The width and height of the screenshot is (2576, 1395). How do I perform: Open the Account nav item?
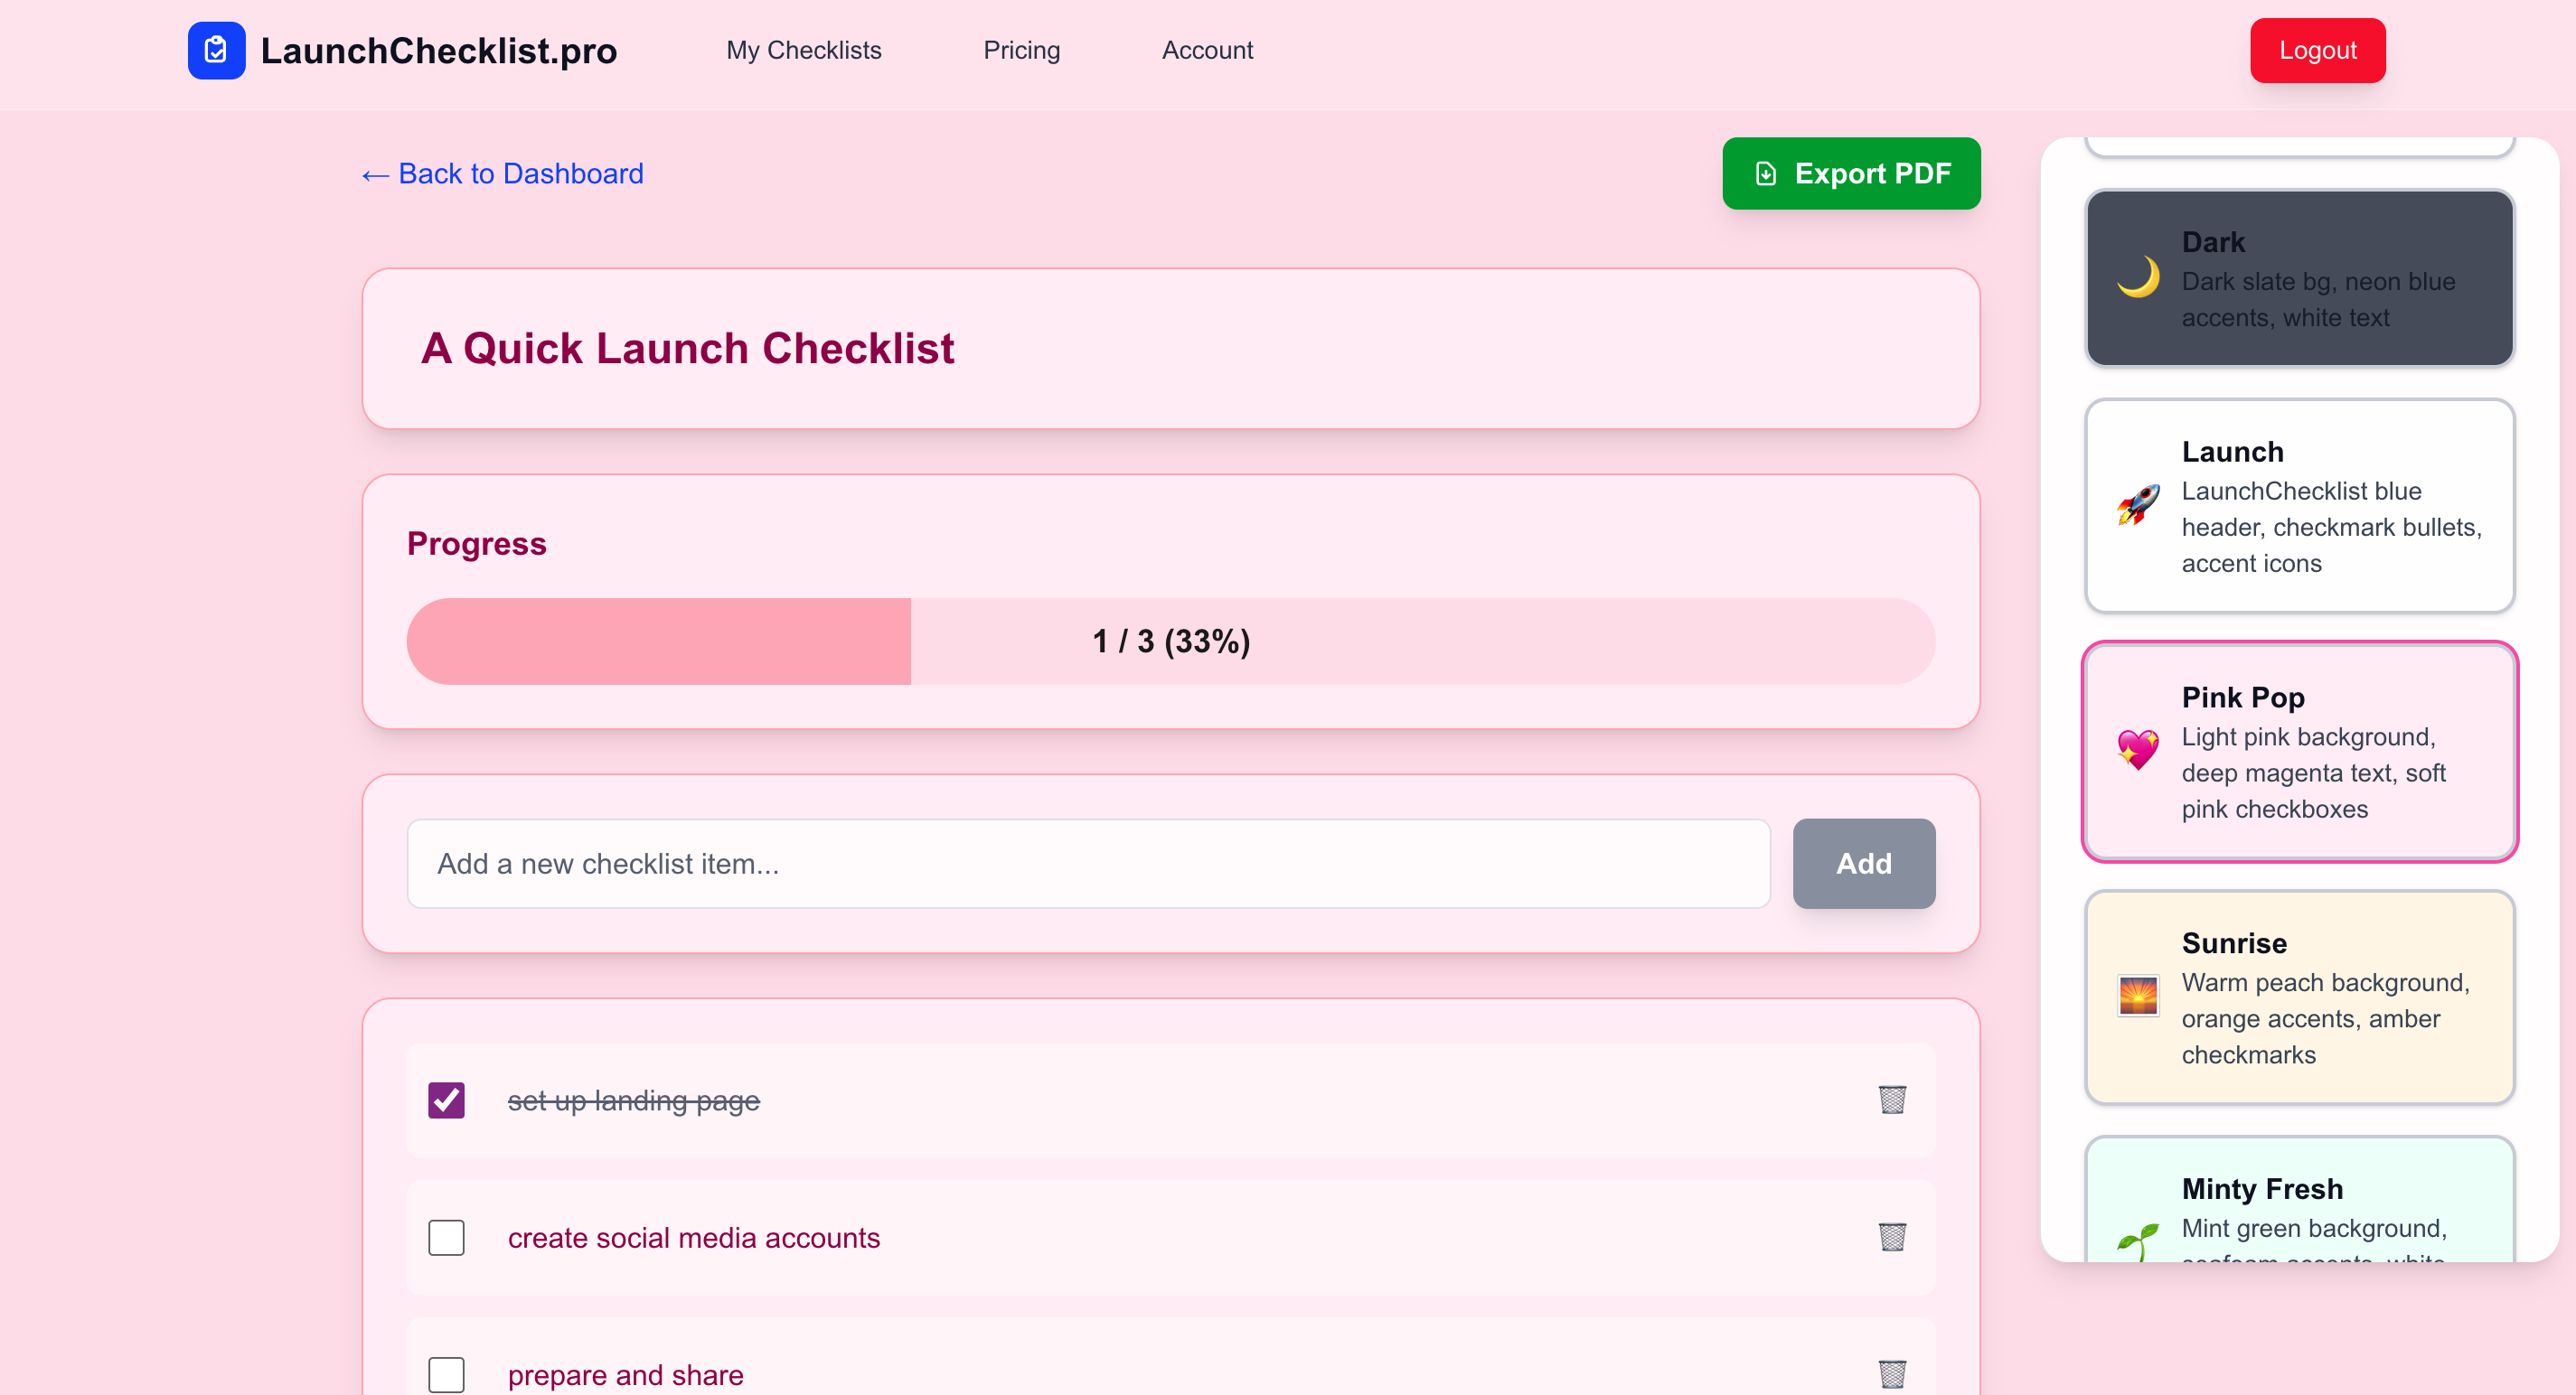pyautogui.click(x=1207, y=50)
